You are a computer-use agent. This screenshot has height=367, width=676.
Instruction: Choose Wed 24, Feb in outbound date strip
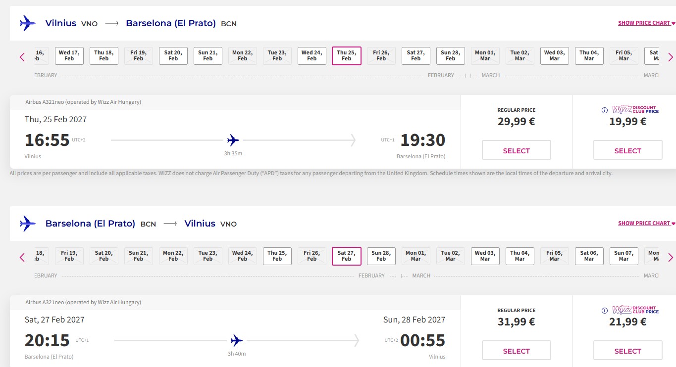point(312,56)
